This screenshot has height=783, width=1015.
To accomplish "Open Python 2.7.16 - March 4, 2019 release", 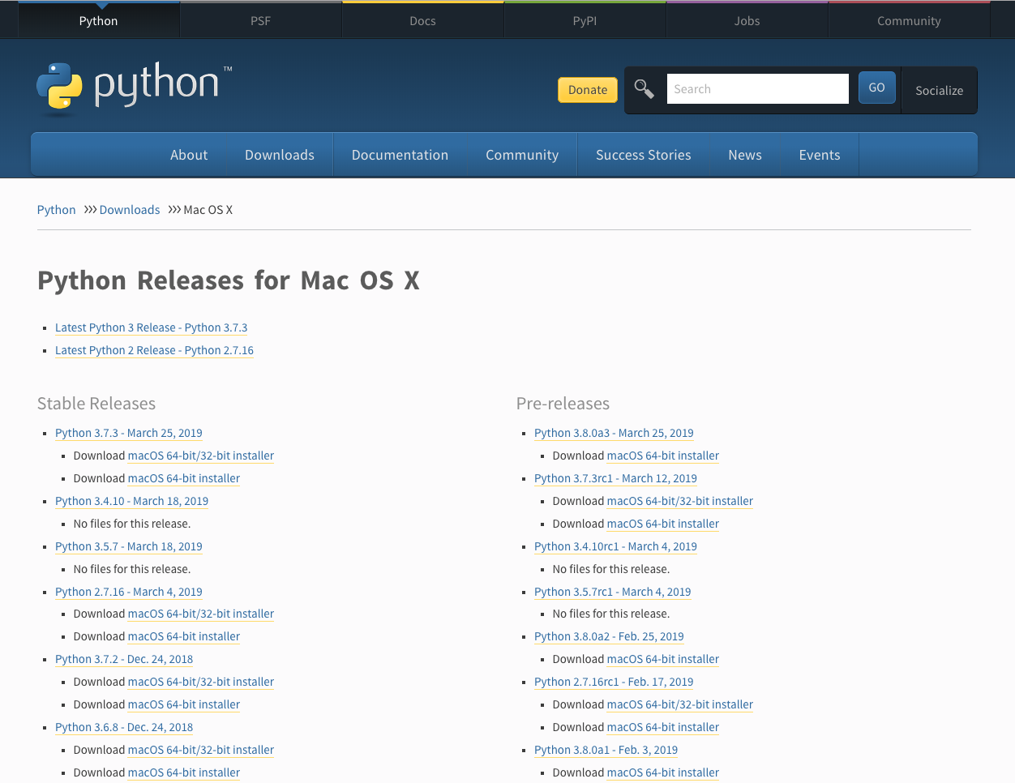I will [x=129, y=592].
